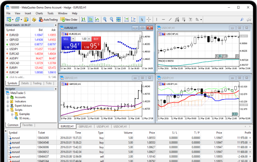Open the volume dropdown in one-click panel
Viewport: 257px width, 162px height.
pyautogui.click(x=73, y=39)
